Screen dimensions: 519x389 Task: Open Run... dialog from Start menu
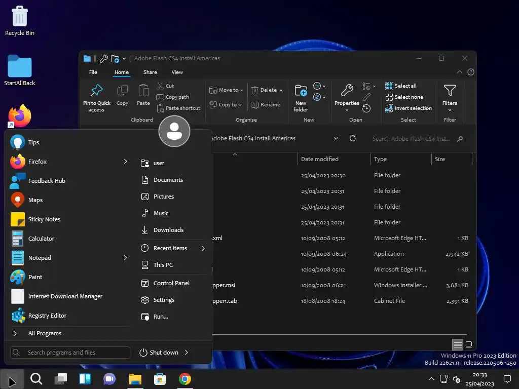[x=172, y=317]
